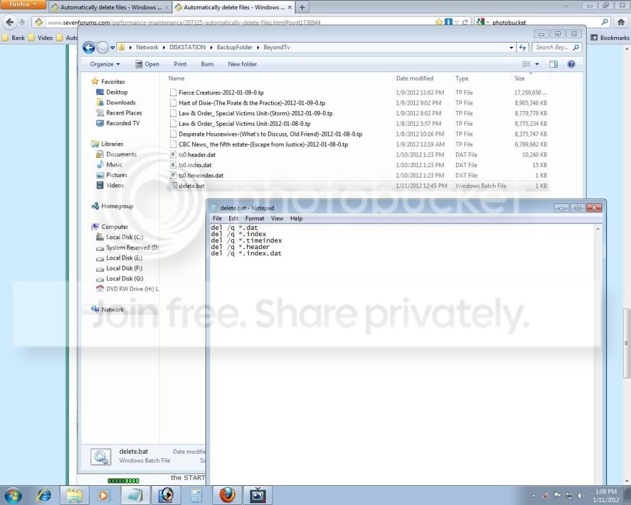
Task: Open the Firefox menu button dropdown
Action: (23, 4)
